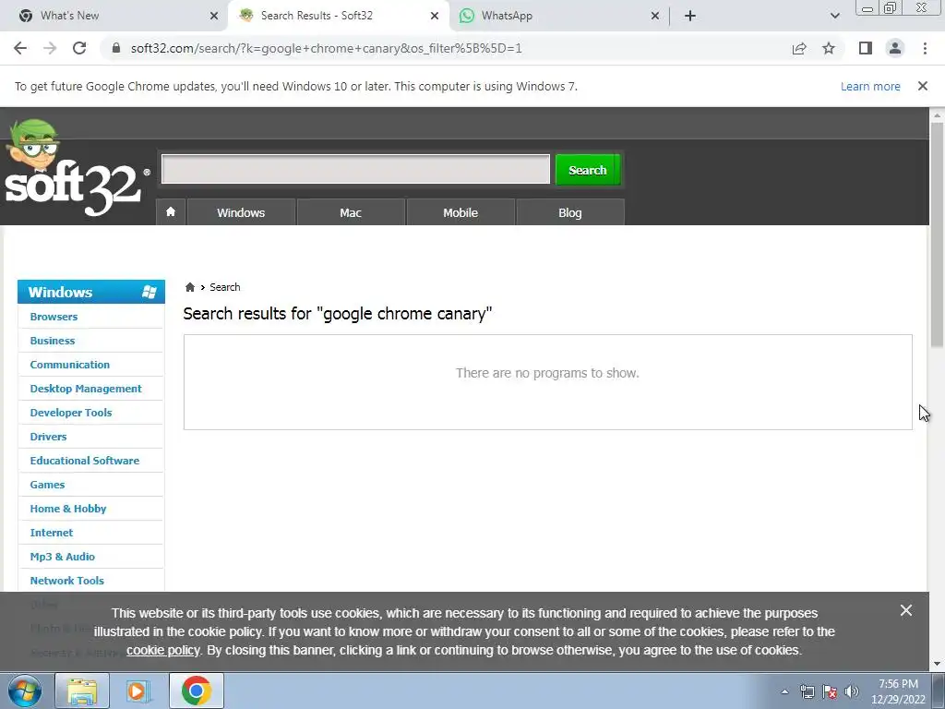The width and height of the screenshot is (945, 709).
Task: Click the breadcrumb home icon
Action: pos(190,287)
